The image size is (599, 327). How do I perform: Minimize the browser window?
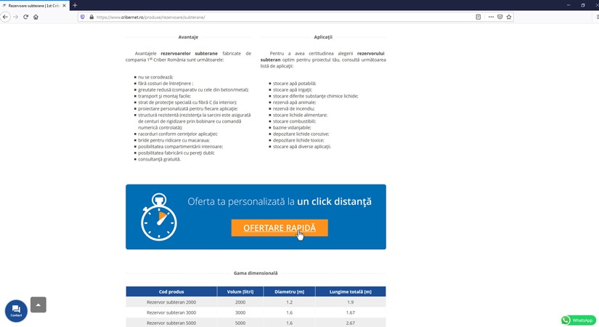(x=569, y=5)
